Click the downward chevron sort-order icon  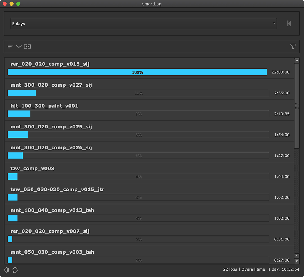pos(19,47)
